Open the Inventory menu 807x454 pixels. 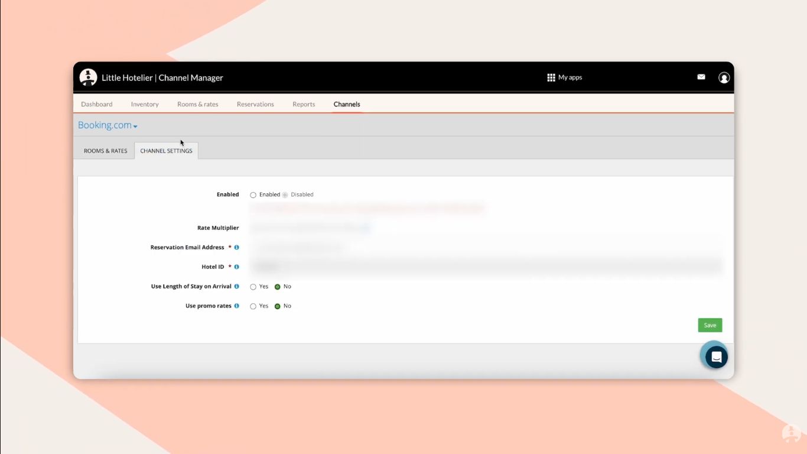[x=145, y=104]
